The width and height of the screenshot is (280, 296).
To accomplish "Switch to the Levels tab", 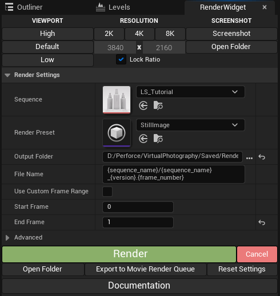I will 113,7.
